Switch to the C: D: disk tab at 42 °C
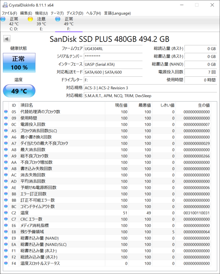This screenshot has width=220, height=274. pos(14,24)
